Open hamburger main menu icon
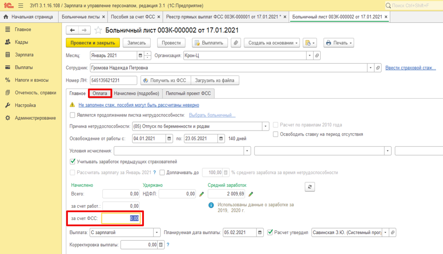The height and width of the screenshot is (254, 443). 20,6
